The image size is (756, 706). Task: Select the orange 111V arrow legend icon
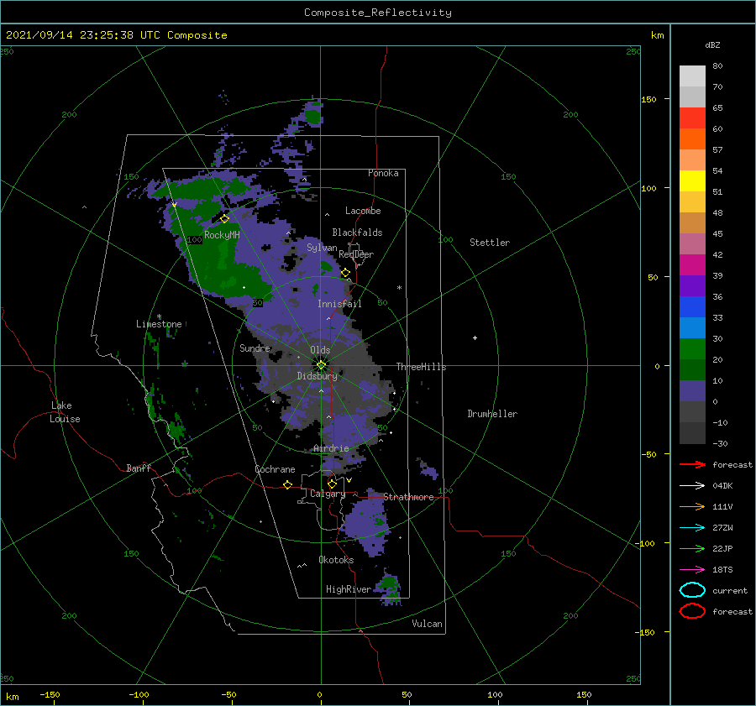click(x=692, y=506)
